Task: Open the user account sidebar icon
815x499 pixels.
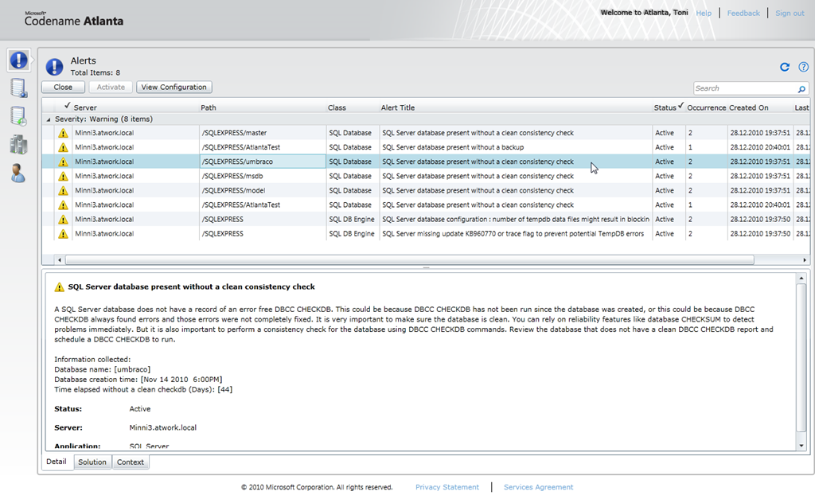Action: 18,173
